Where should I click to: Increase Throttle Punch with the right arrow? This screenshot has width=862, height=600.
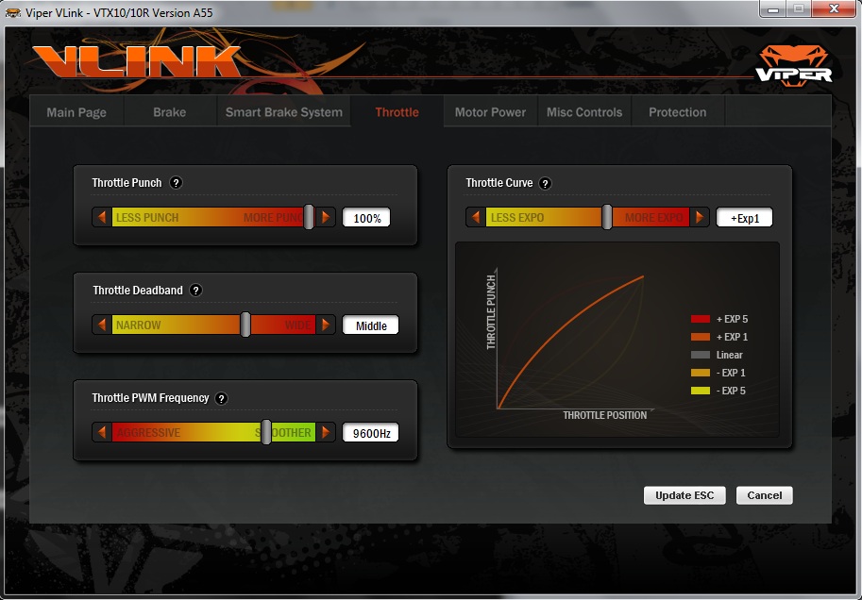(x=326, y=218)
